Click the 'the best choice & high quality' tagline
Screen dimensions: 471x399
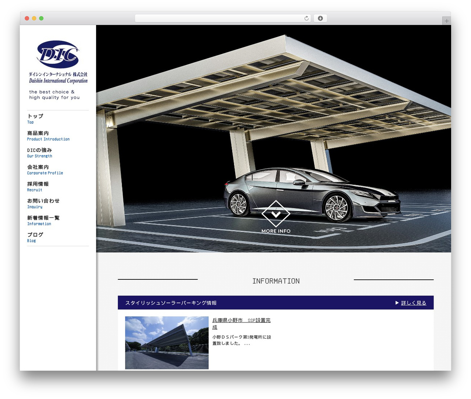[x=54, y=95]
